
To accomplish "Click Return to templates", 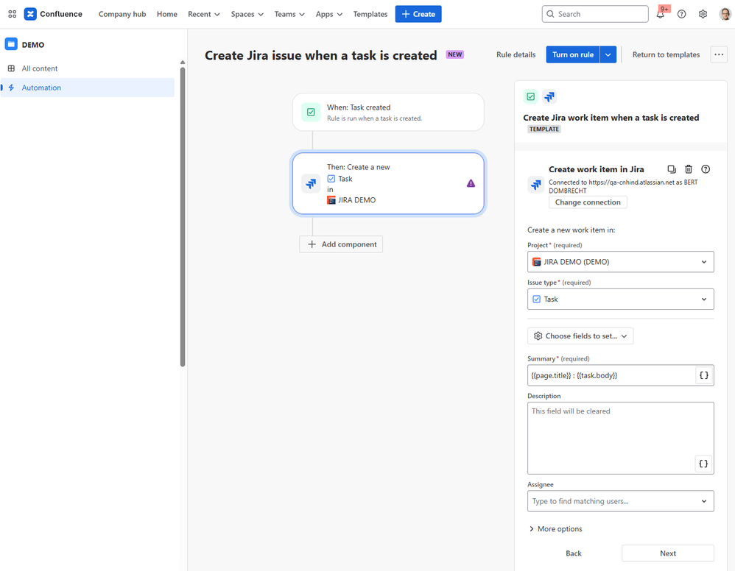I will [x=666, y=54].
